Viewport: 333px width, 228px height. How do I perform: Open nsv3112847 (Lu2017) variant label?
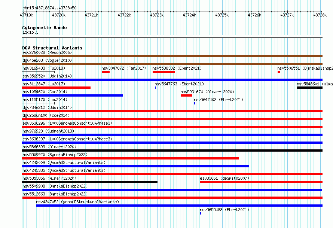(x=44, y=84)
